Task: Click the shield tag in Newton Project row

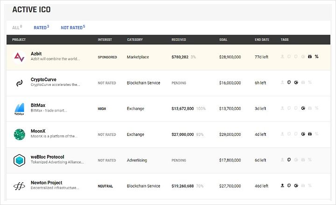Action: coord(289,185)
